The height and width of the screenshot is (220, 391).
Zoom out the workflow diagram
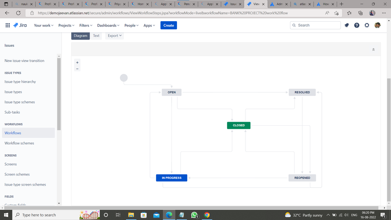point(77,69)
